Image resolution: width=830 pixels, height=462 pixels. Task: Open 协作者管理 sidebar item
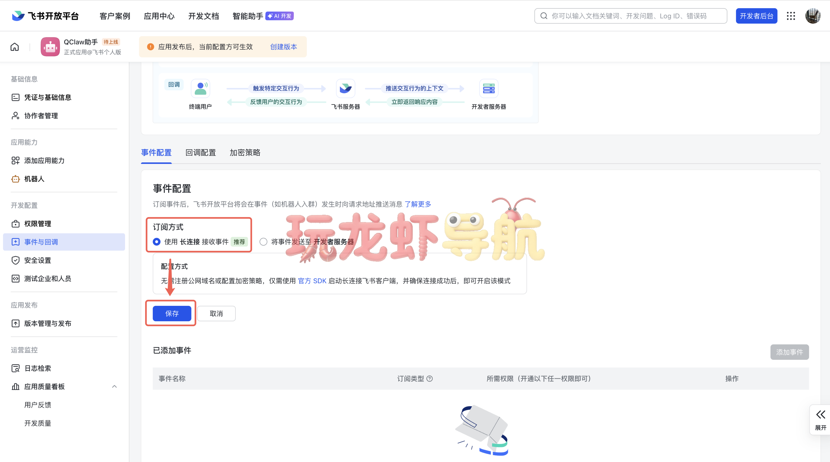64,116
